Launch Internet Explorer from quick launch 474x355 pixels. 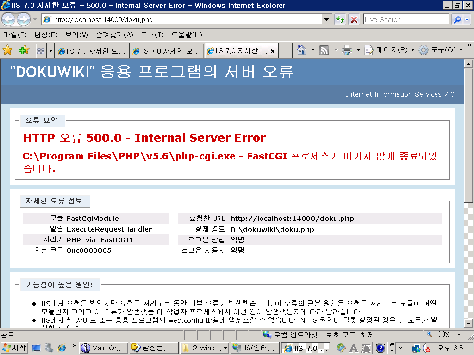pyautogui.click(x=62, y=348)
